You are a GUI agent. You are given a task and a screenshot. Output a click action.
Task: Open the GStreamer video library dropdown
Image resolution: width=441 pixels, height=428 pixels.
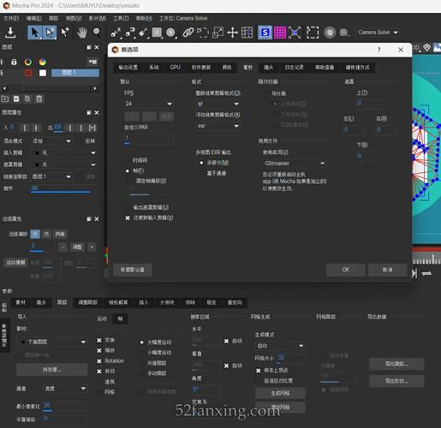pyautogui.click(x=295, y=163)
